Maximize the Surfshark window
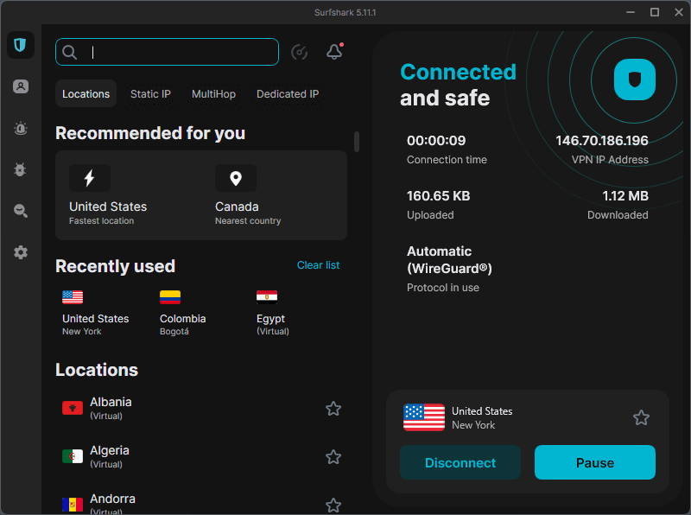Viewport: 691px width, 515px height. point(655,12)
